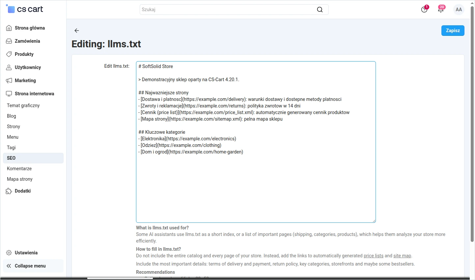Focus the Szukaj search field
This screenshot has height=280, width=475.
coord(234,10)
